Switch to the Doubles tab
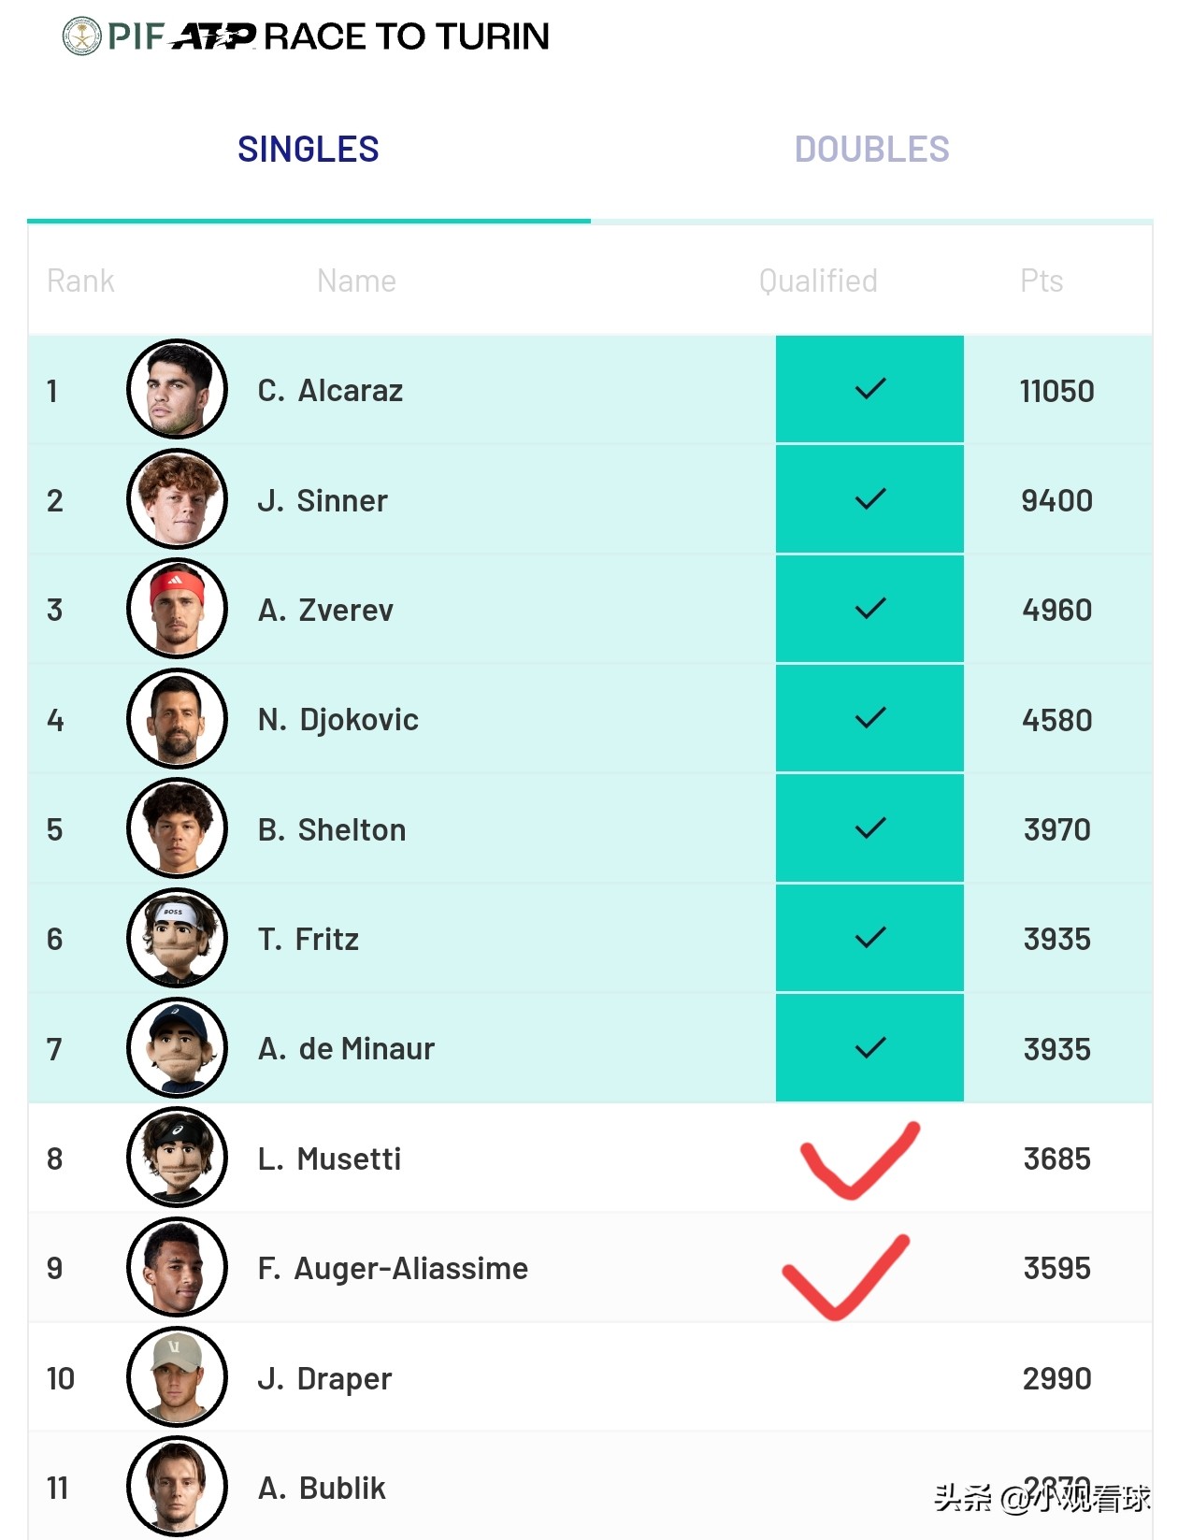Viewport: 1178px width, 1540px height. tap(871, 150)
